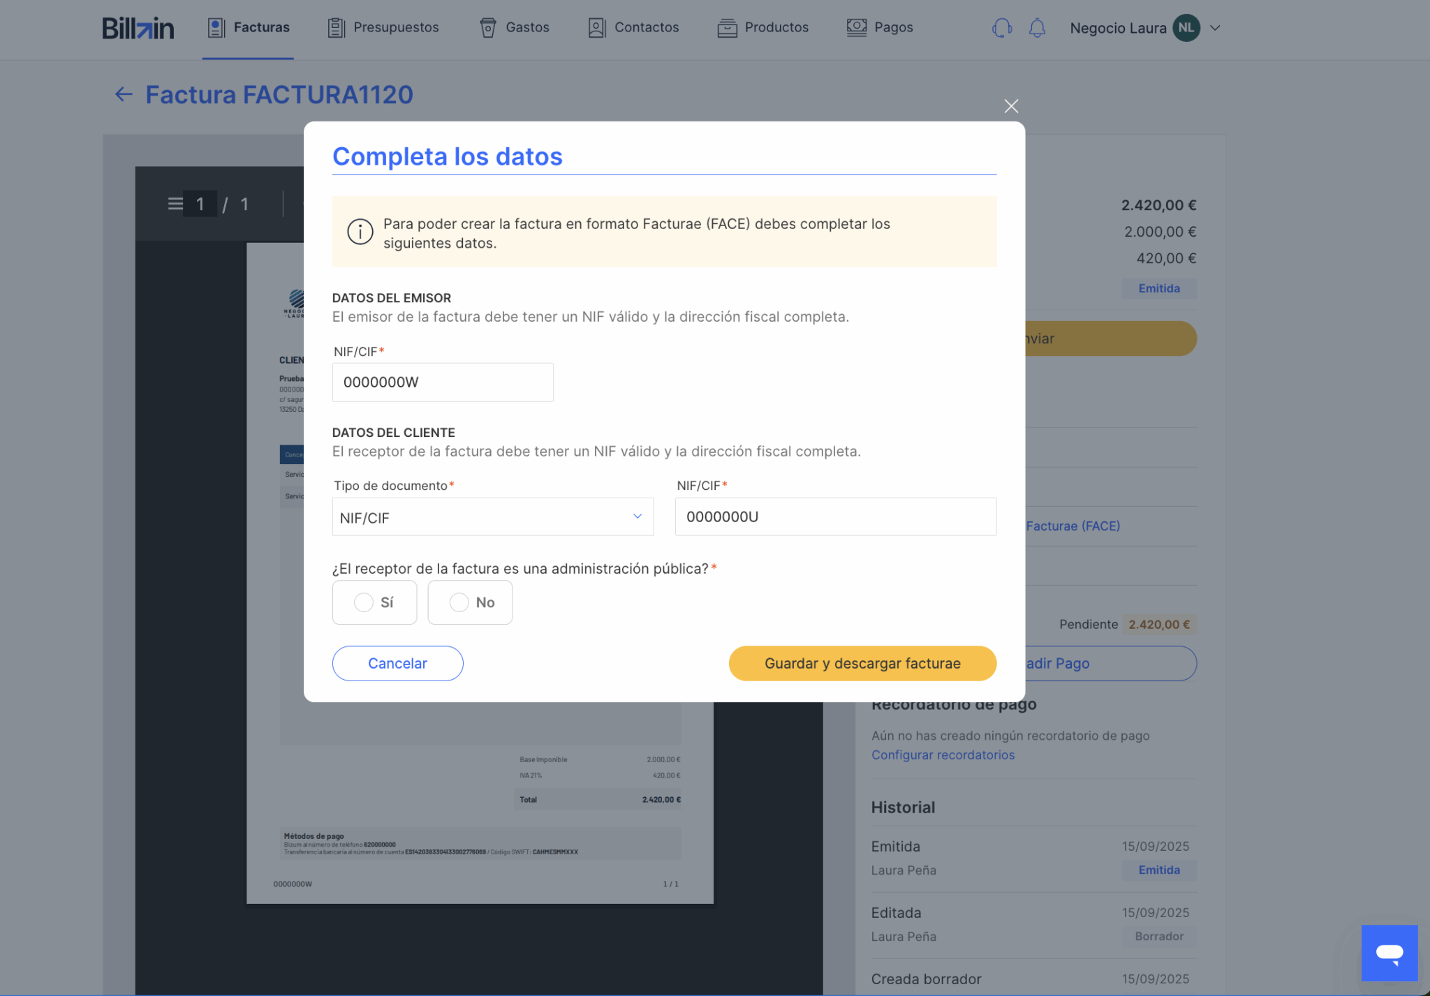Open the support headset icon

[1001, 28]
